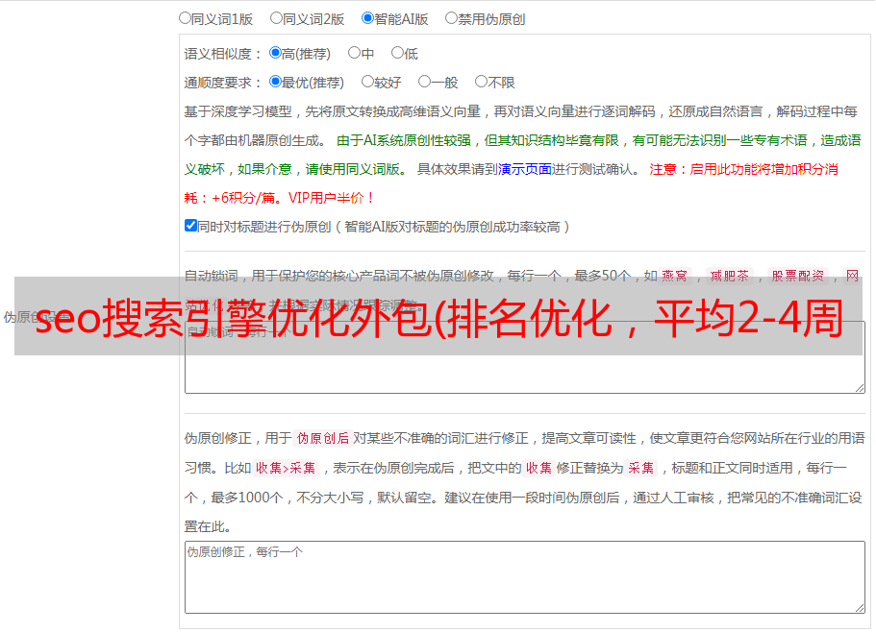The height and width of the screenshot is (632, 876).
Task: Click the 减肥茶 example keyword tag
Action: (729, 276)
